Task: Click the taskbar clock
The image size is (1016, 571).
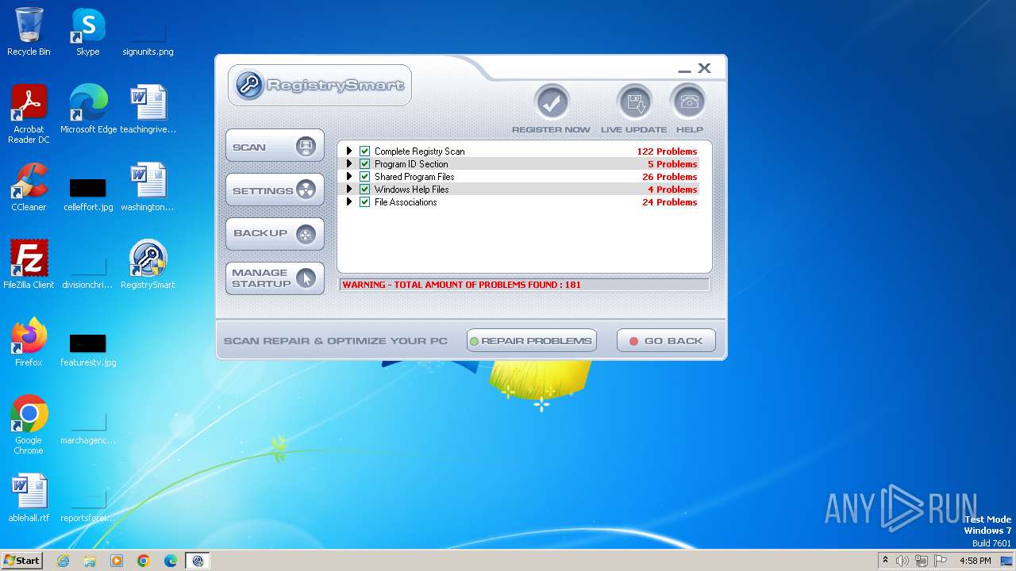Action: tap(975, 561)
